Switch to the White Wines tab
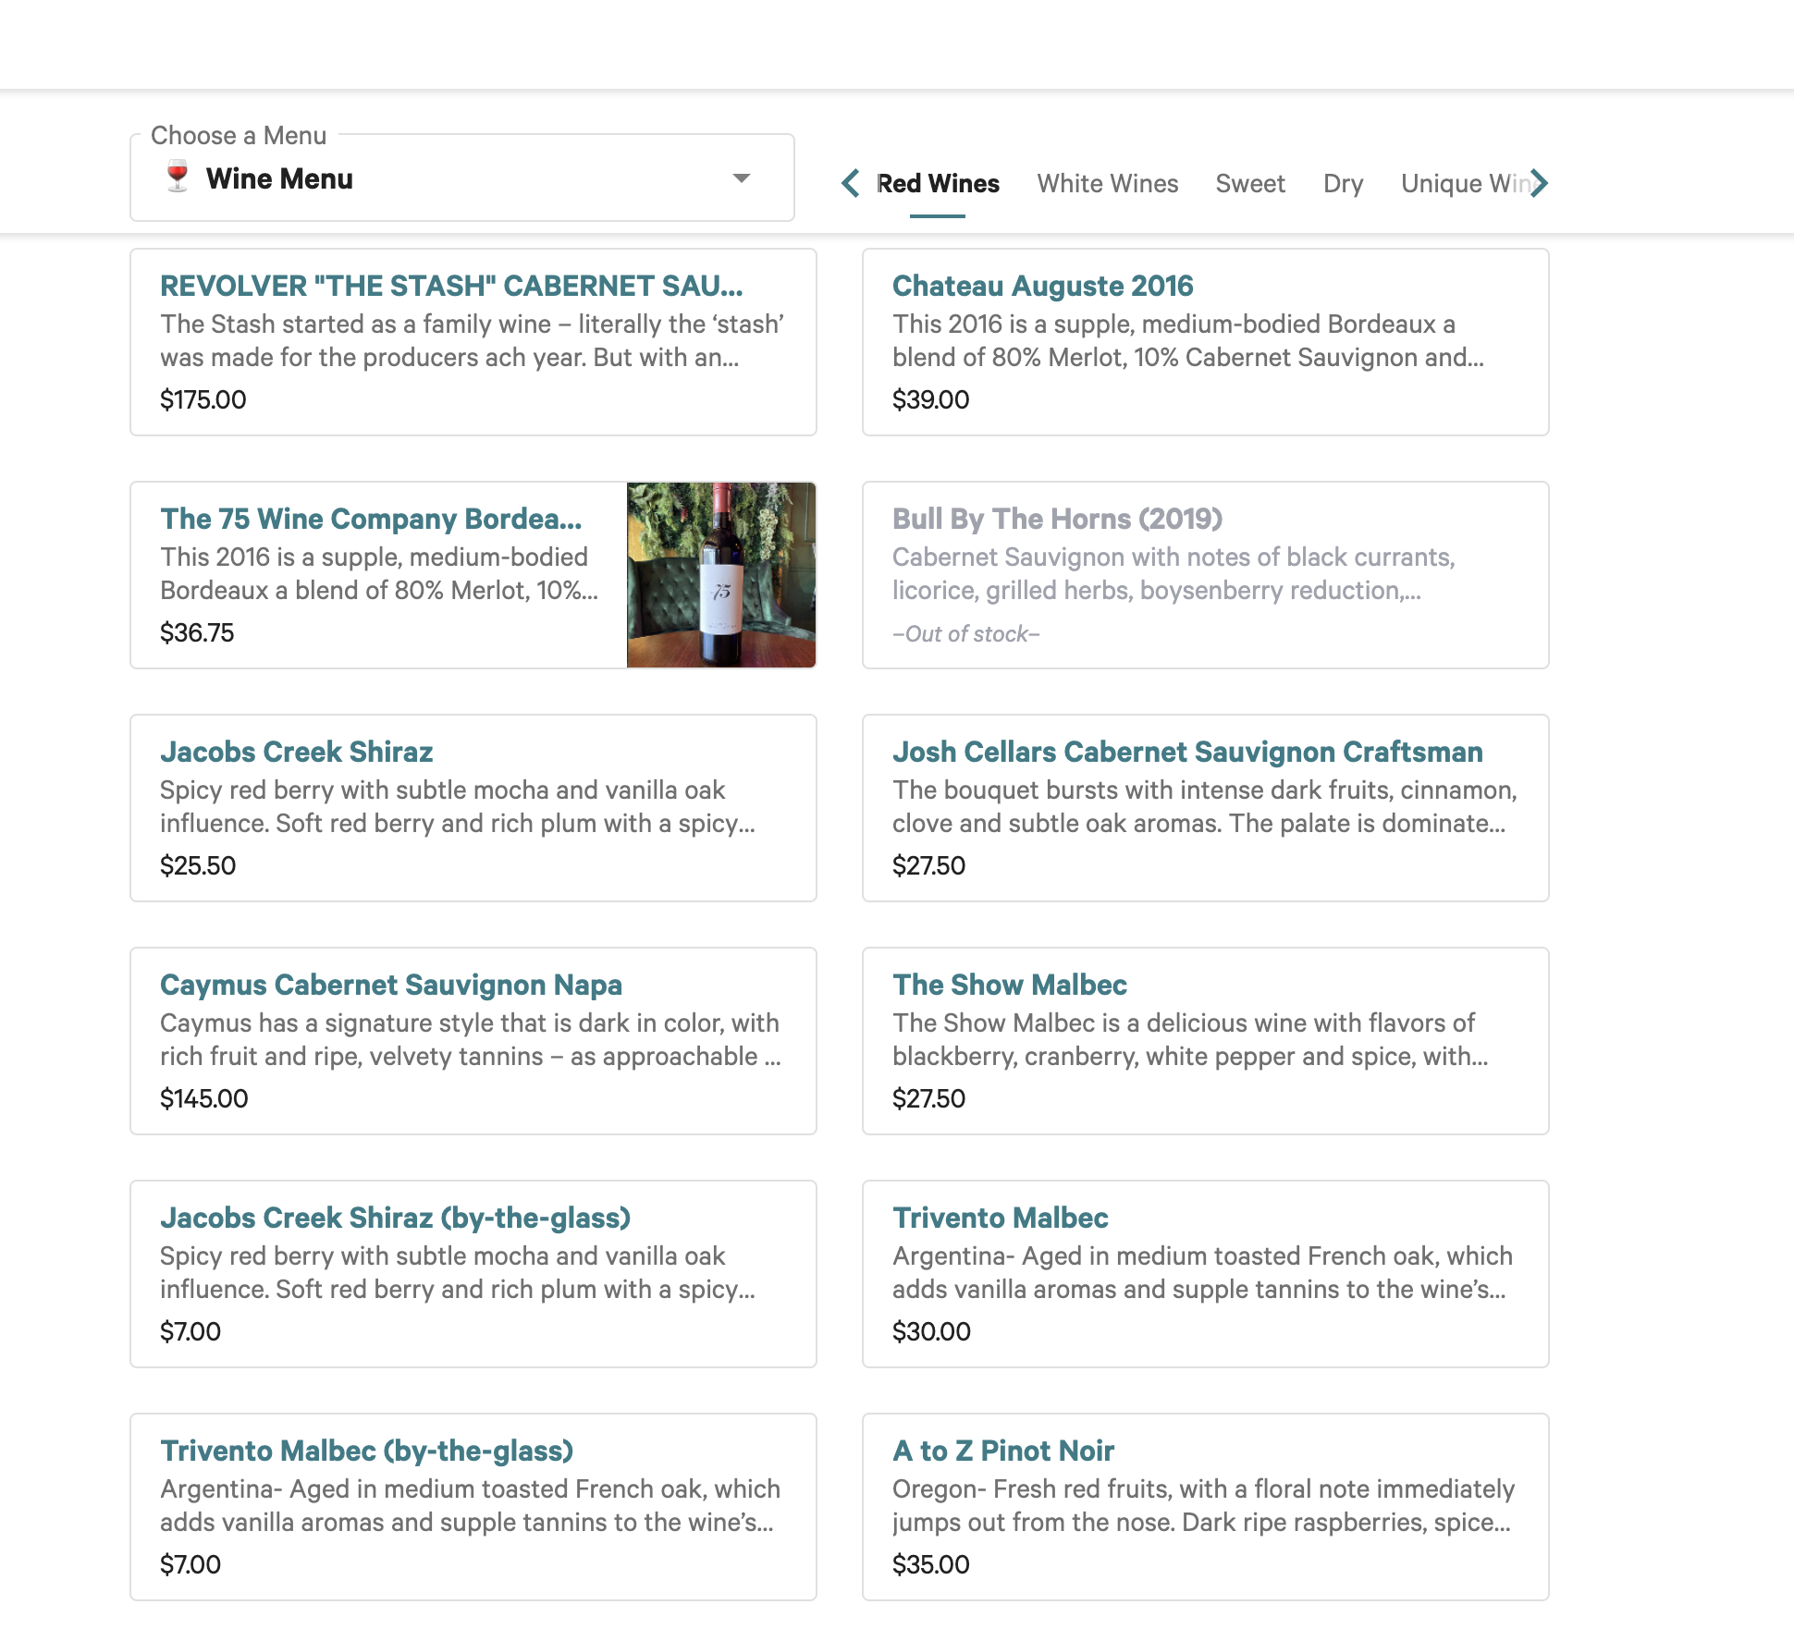Screen dimensions: 1794x1629 (x=1107, y=184)
